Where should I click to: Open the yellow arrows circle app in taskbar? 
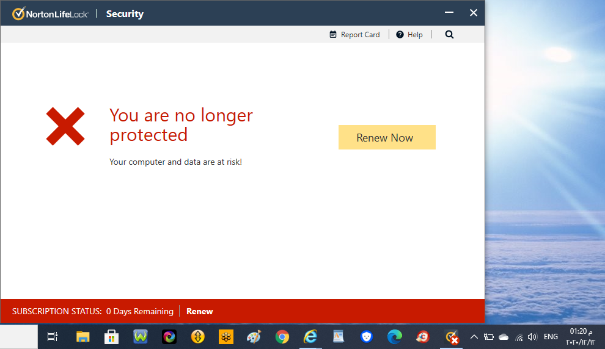click(x=198, y=337)
